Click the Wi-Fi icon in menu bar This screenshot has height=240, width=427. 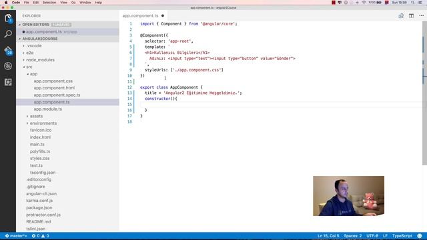click(x=364, y=3)
